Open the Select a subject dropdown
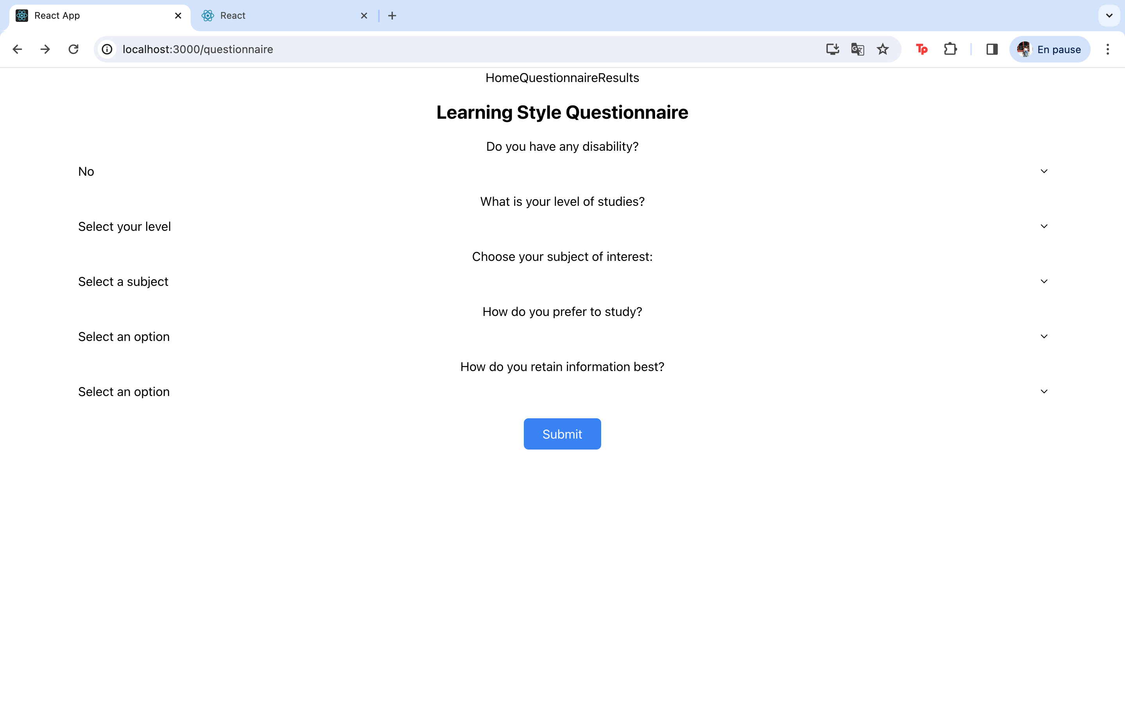The width and height of the screenshot is (1125, 703). 562,282
